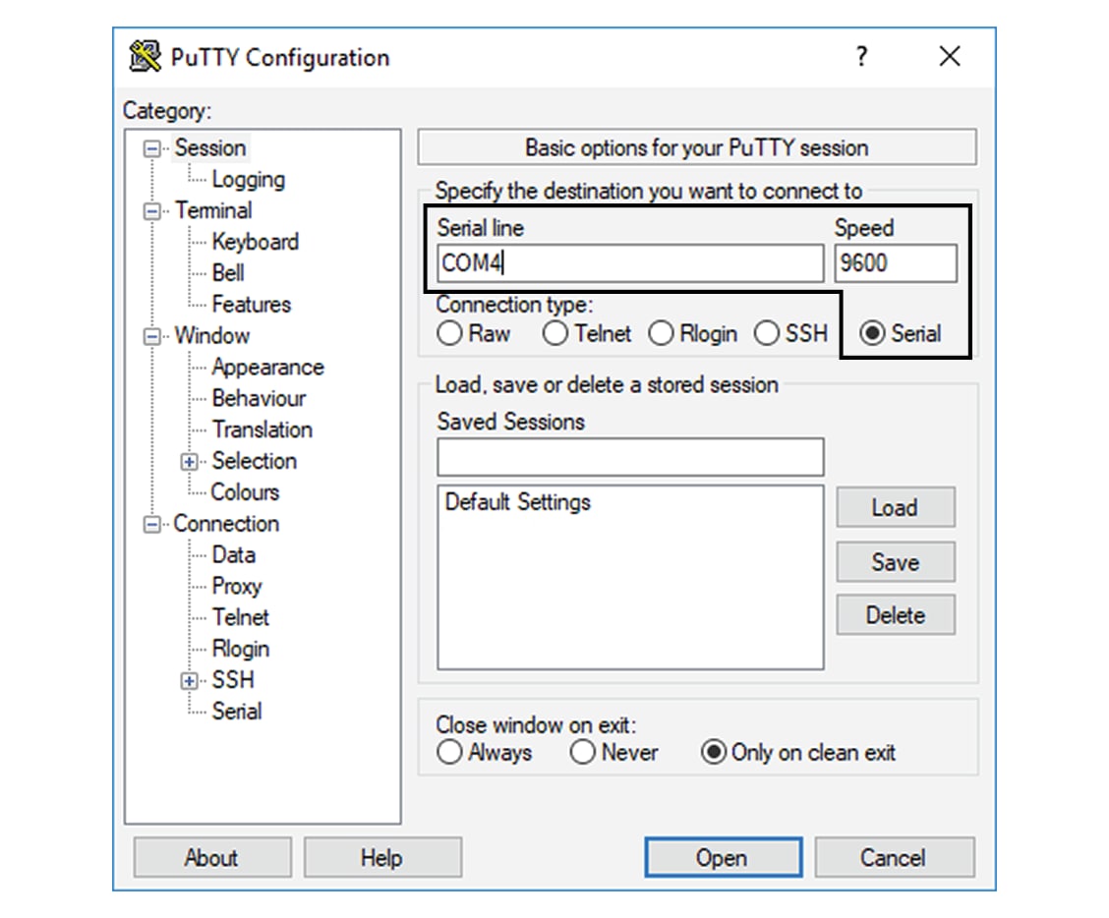Close the PuTTY Configuration window
This screenshot has height=918, width=1109.
point(949,56)
